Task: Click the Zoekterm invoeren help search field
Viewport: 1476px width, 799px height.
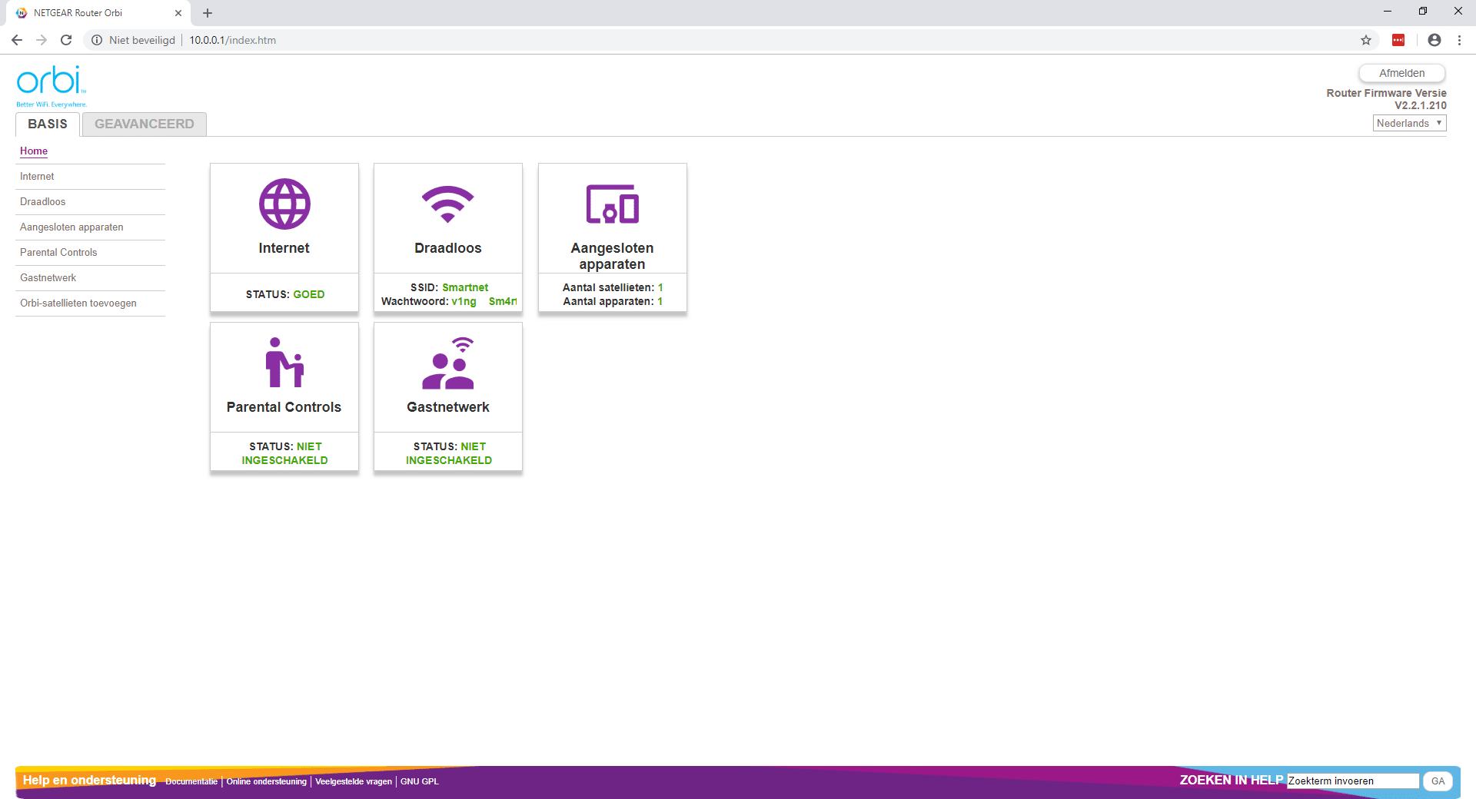Action: (x=1353, y=781)
